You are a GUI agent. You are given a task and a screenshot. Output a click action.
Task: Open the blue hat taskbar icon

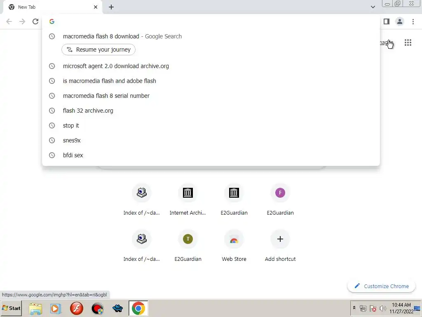tap(117, 308)
